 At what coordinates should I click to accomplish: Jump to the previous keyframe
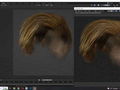[44, 80]
